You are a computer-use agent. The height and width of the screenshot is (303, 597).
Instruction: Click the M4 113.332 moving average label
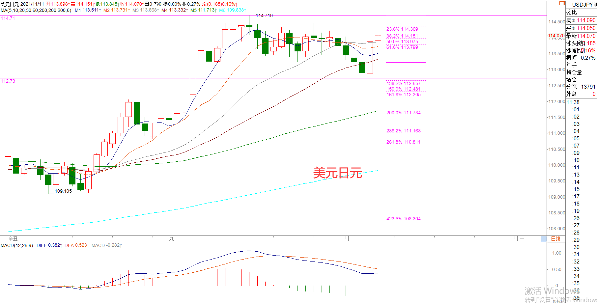tap(174, 10)
